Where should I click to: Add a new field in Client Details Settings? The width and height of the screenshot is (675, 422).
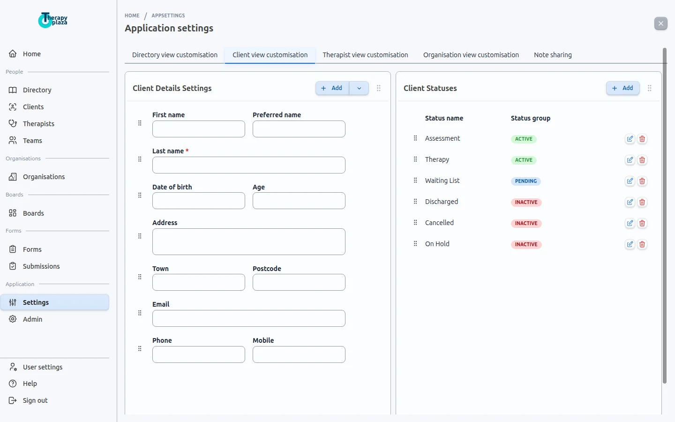(332, 88)
